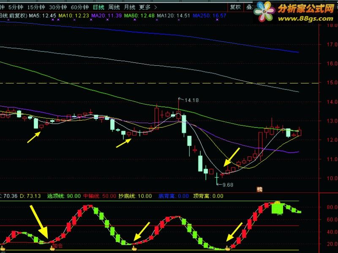
Task: Click the MA60: 12.48 label
Action: point(139,16)
